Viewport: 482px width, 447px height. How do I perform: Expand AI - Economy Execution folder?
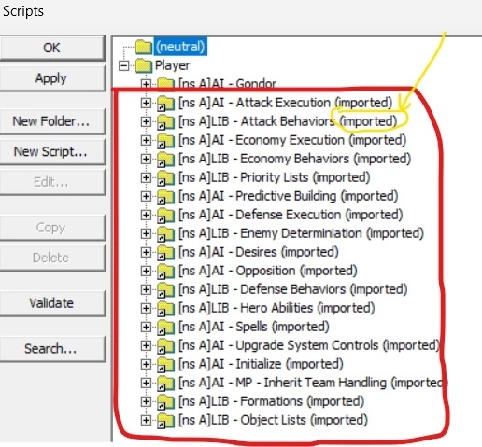(146, 140)
